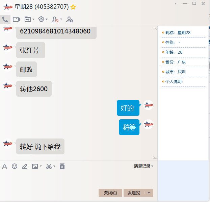Expand the screenshot tool dropdown arrow
The height and width of the screenshot is (202, 210).
coord(54,166)
